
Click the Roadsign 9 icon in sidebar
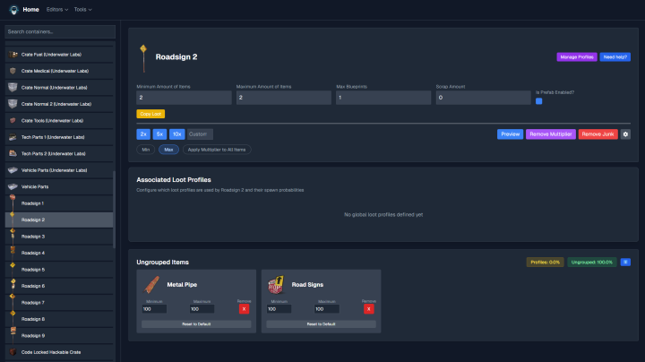coord(13,335)
